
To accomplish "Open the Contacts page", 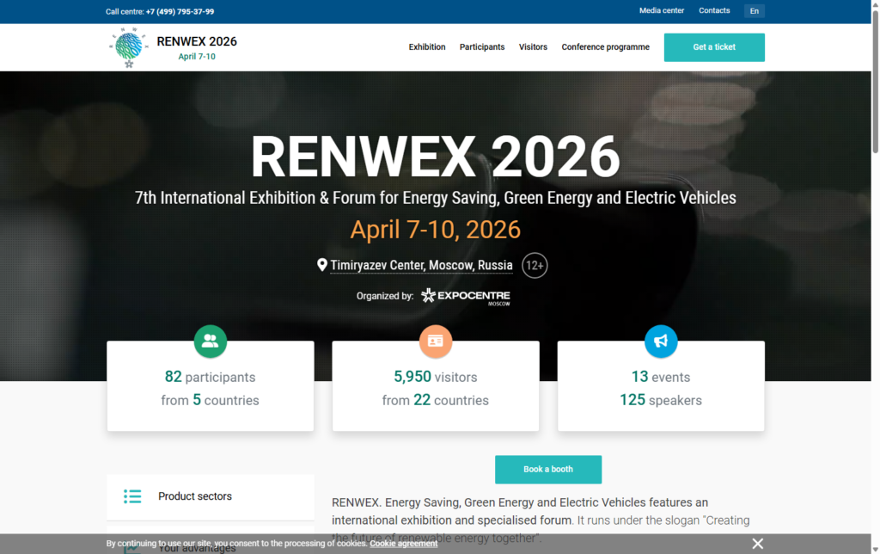I will [714, 10].
